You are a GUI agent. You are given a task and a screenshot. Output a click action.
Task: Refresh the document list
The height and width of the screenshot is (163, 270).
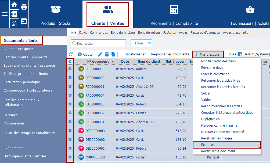(x=70, y=54)
